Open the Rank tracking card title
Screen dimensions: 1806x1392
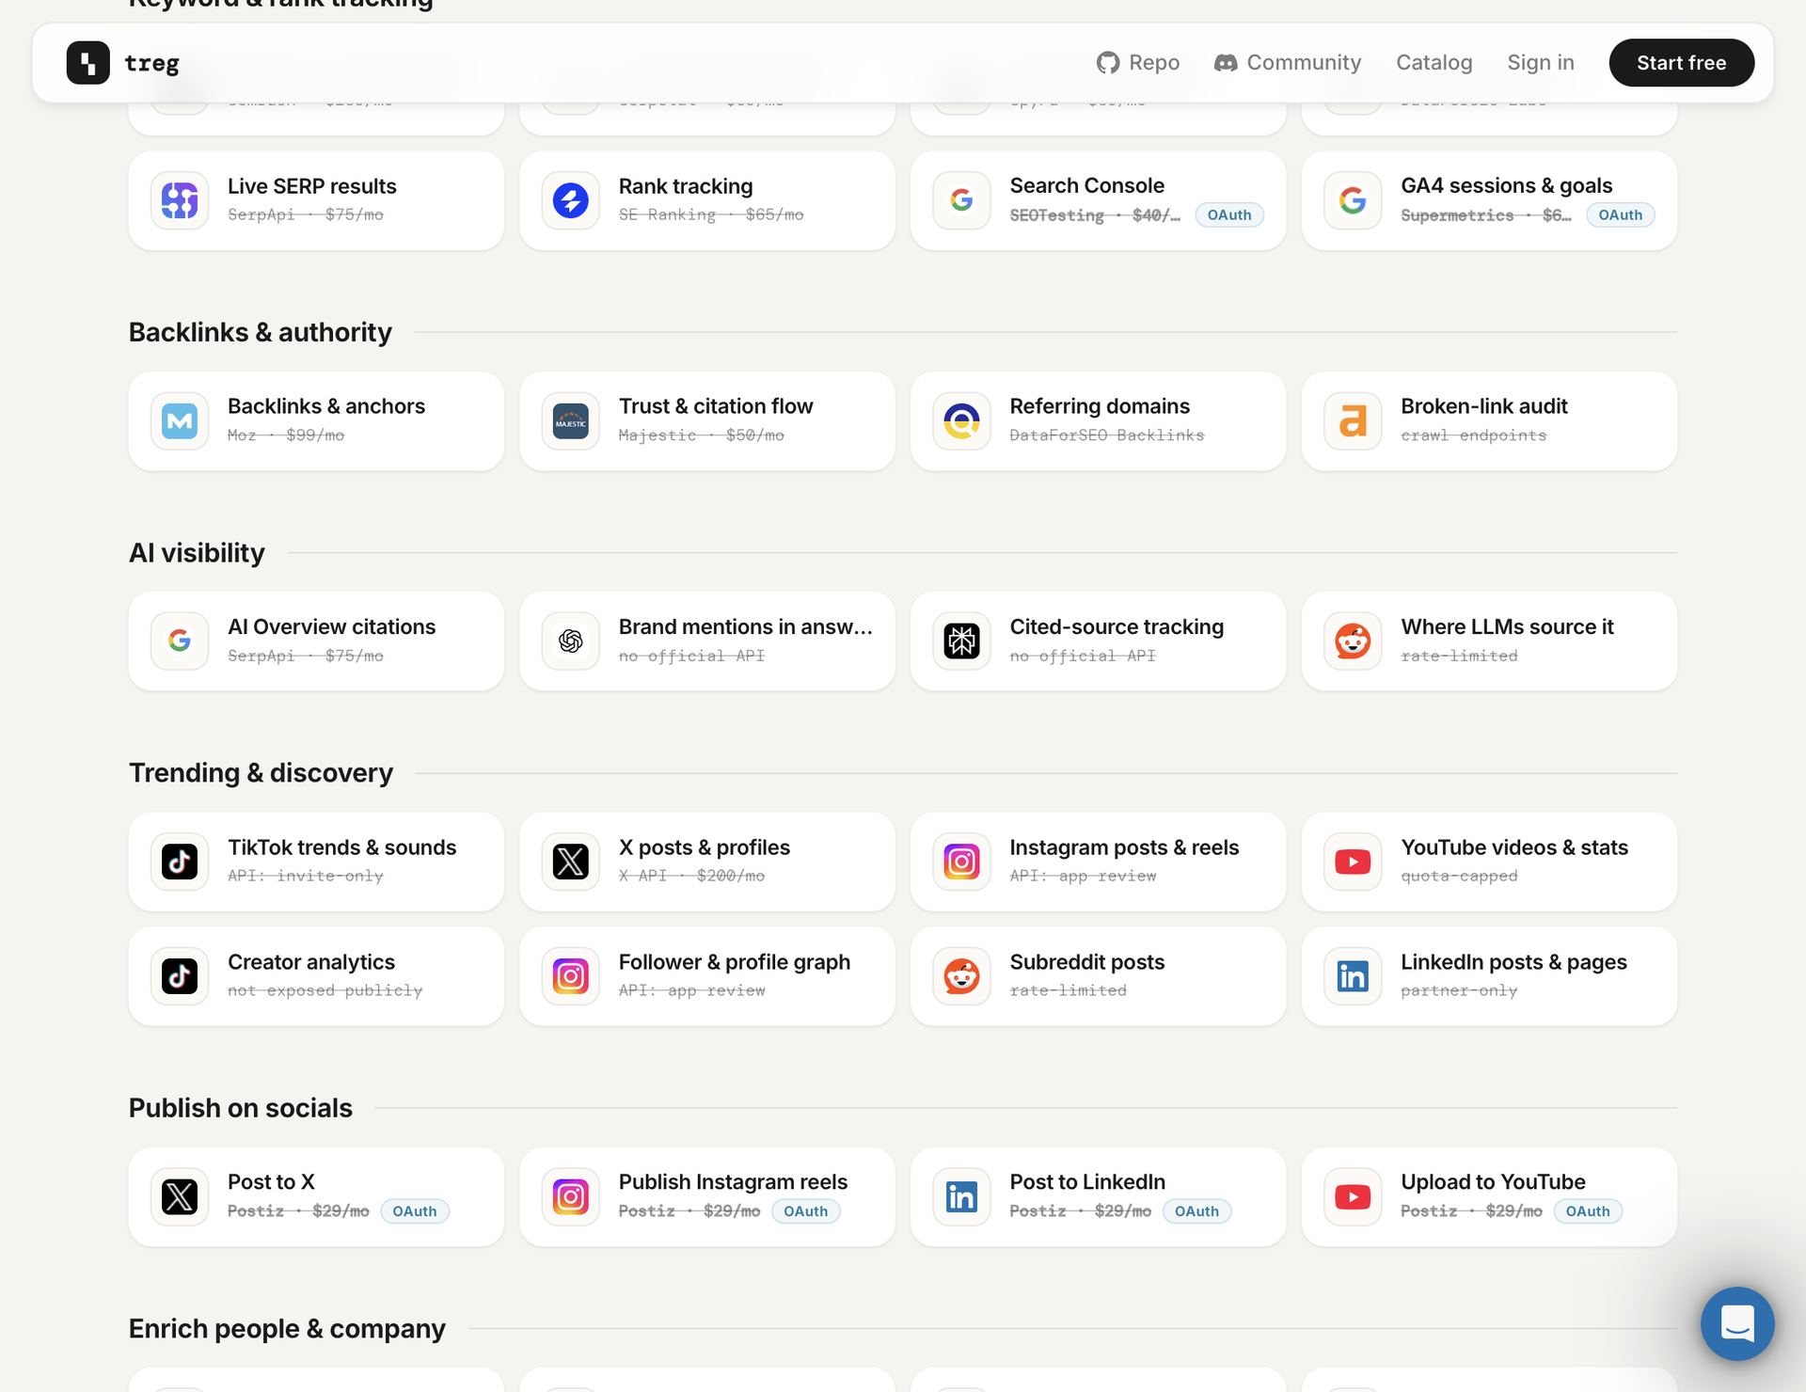(x=686, y=186)
